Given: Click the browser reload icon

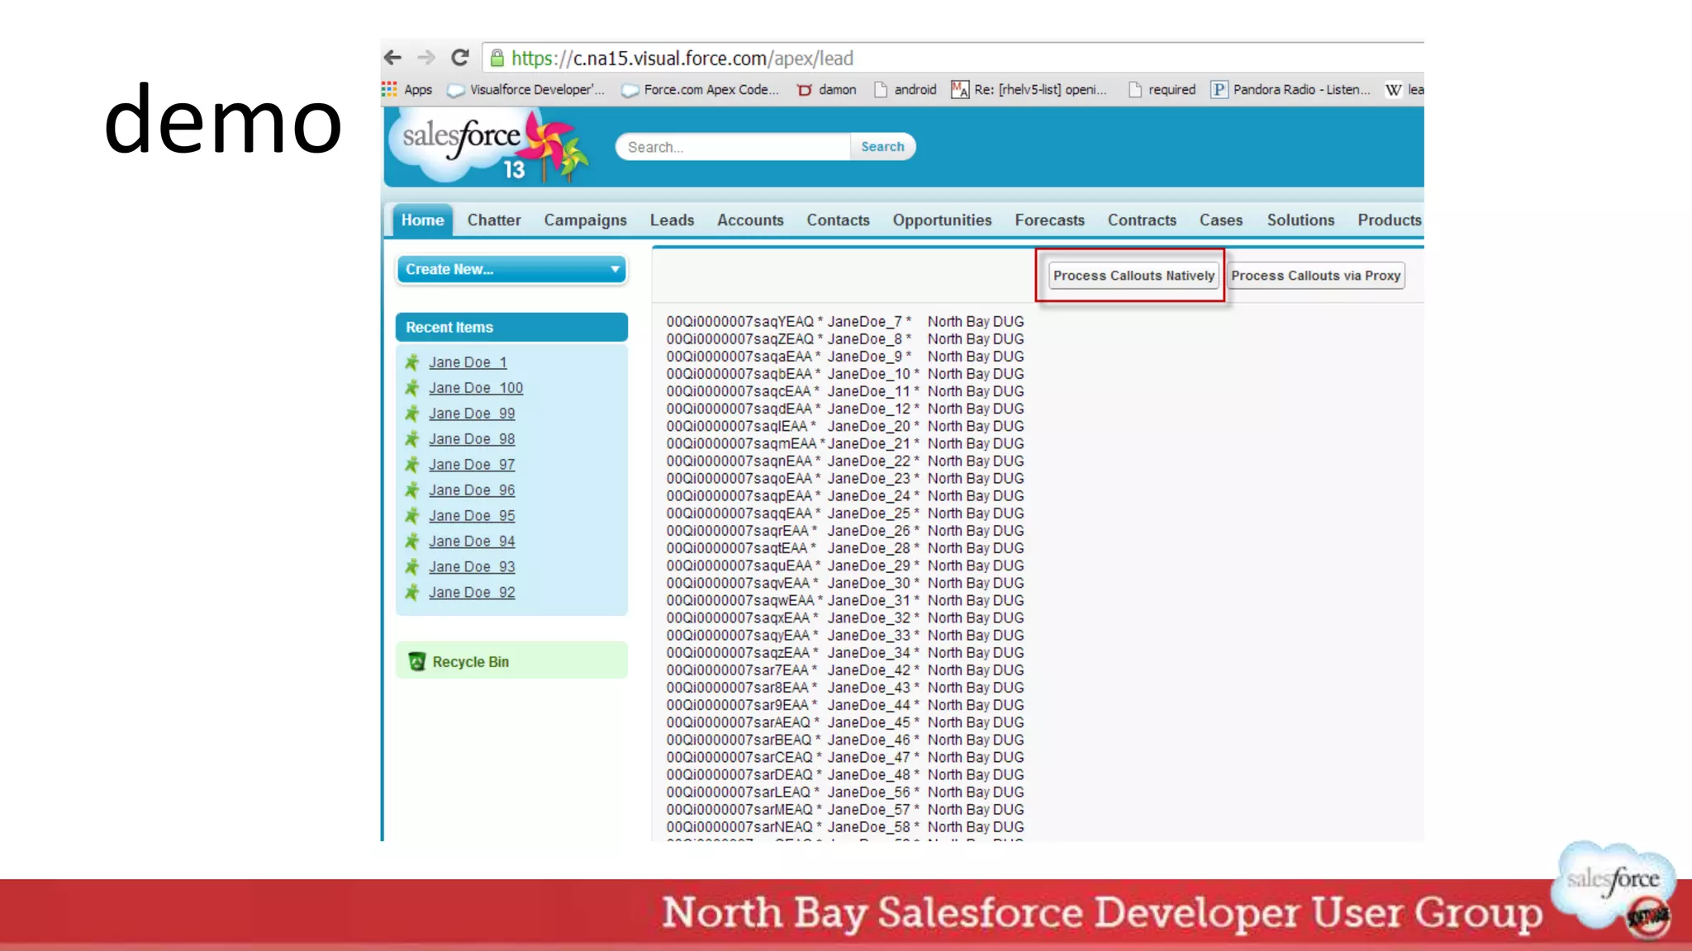Looking at the screenshot, I should tap(460, 58).
